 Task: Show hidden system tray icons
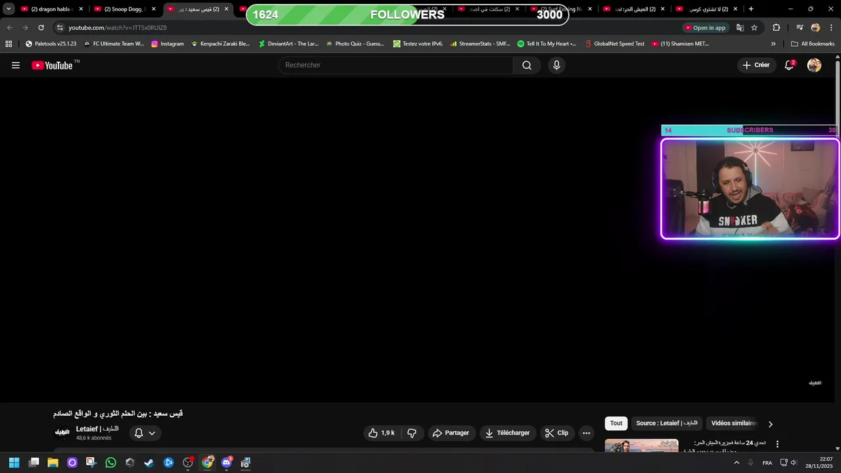pyautogui.click(x=737, y=462)
